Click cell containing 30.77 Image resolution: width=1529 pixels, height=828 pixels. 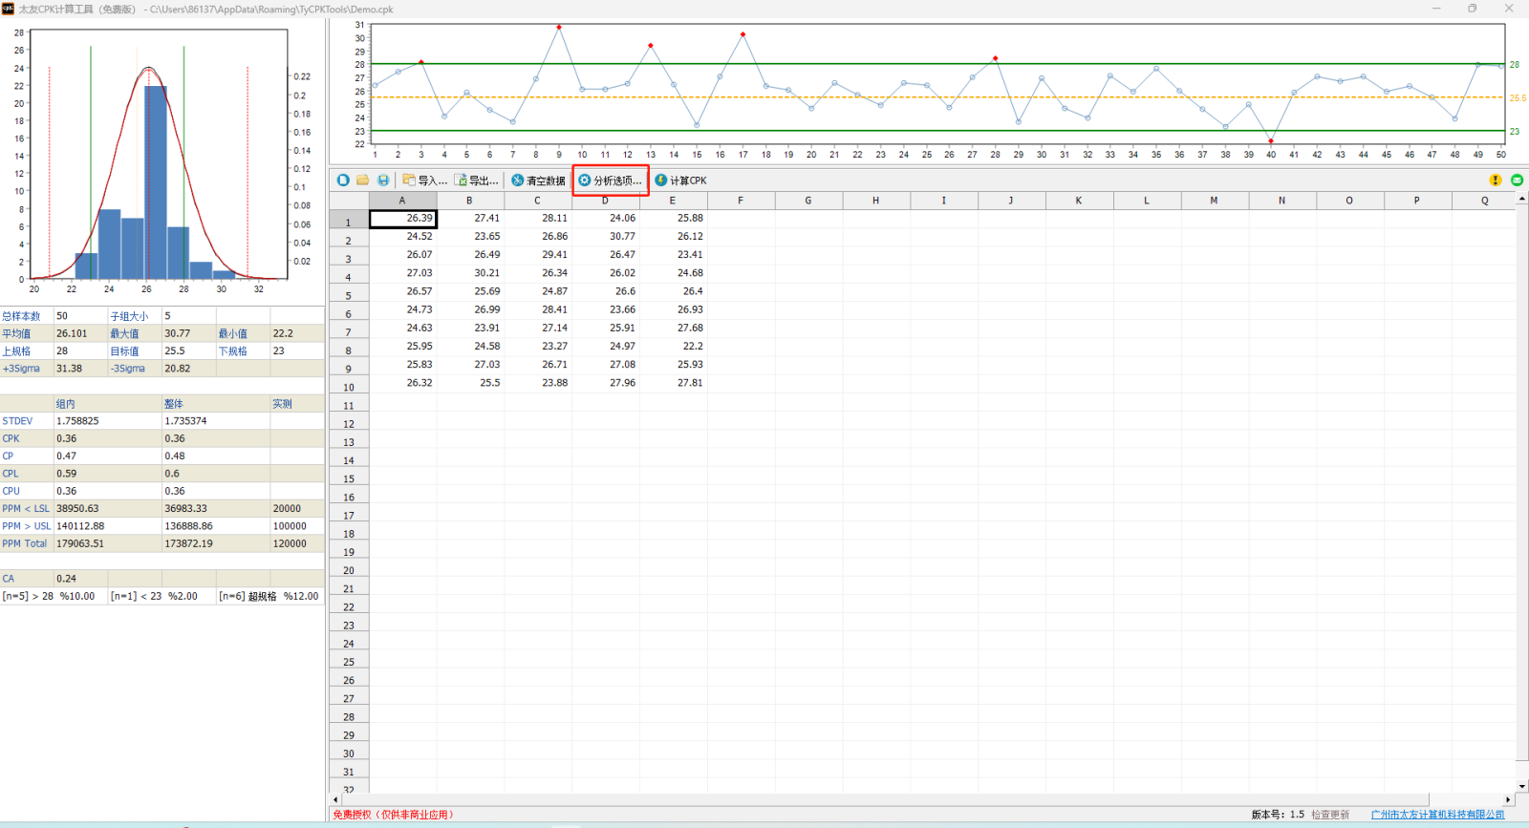[x=606, y=236]
